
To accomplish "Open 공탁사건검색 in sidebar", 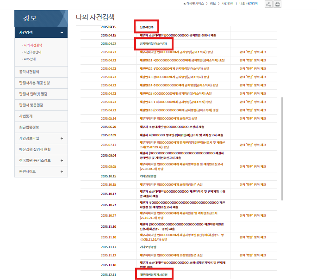I will coord(41,72).
